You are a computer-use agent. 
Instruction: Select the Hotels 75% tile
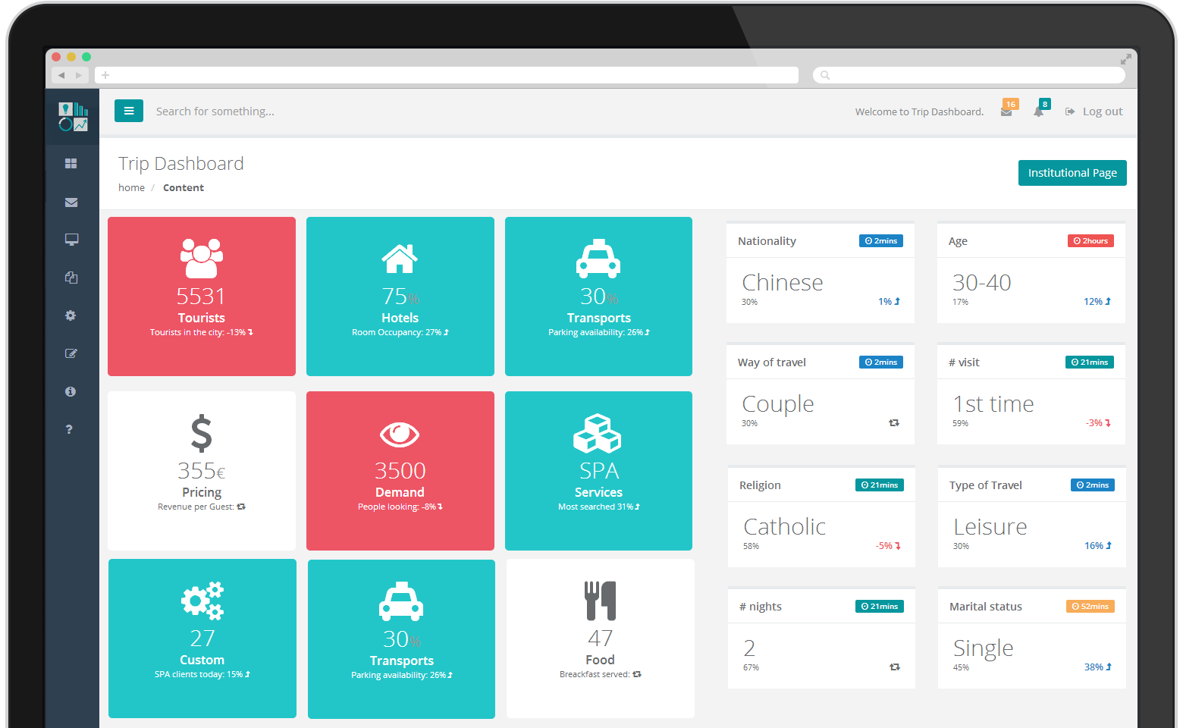[x=400, y=297]
